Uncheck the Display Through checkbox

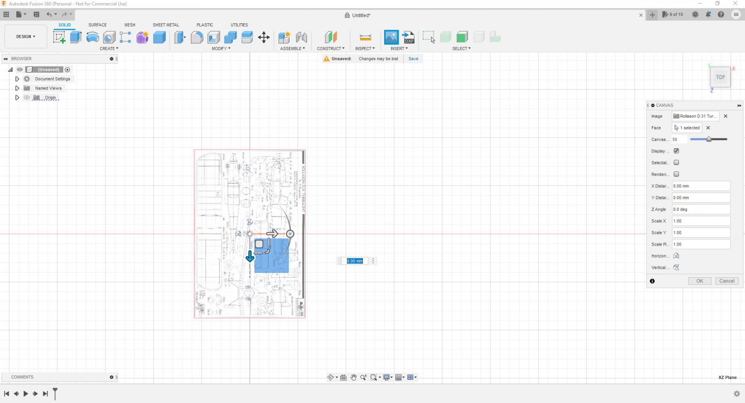[676, 151]
